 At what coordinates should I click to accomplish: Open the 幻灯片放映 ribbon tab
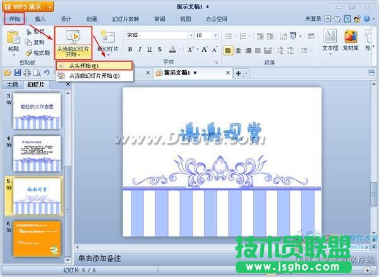pos(125,19)
